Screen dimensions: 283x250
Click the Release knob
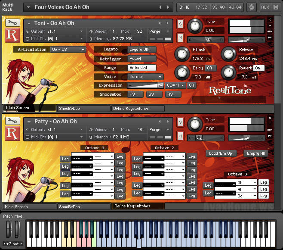pyautogui.click(x=228, y=54)
